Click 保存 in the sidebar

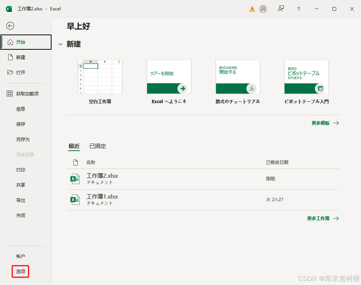pos(26,124)
